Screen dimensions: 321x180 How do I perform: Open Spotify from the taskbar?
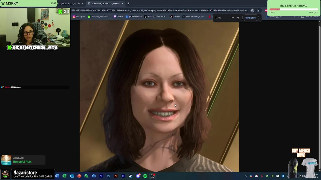click(145, 176)
